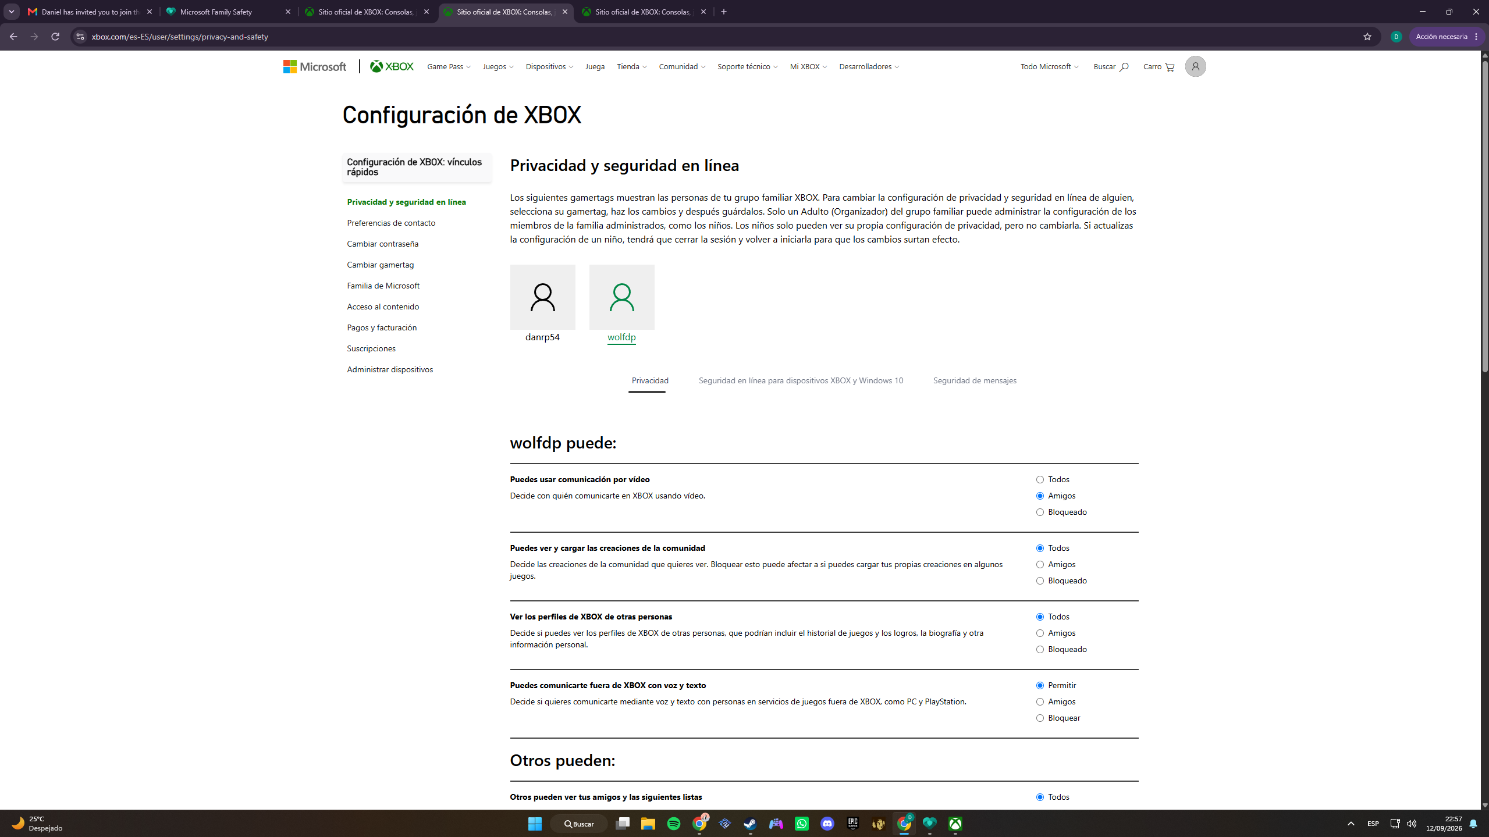Select the wolfdp gamertag avatar
The height and width of the screenshot is (837, 1489).
pyautogui.click(x=621, y=297)
